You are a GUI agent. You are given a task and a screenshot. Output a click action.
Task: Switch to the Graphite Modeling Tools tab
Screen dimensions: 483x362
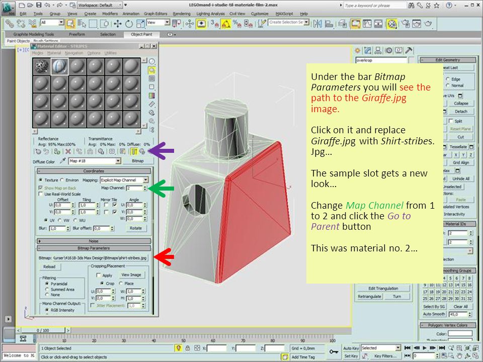pyautogui.click(x=33, y=34)
